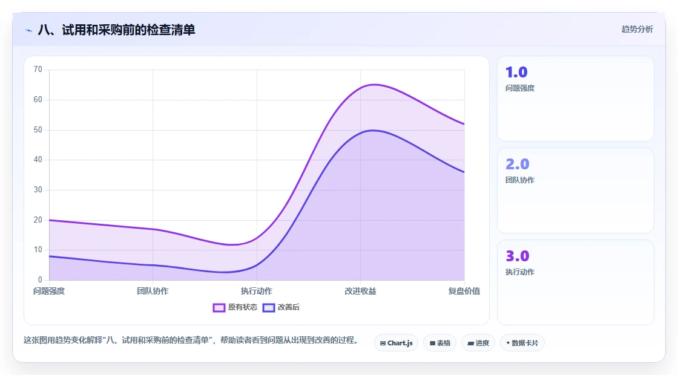Image resolution: width=678 pixels, height=375 pixels.
Task: Click the y-axis value 50
Action: click(x=38, y=129)
